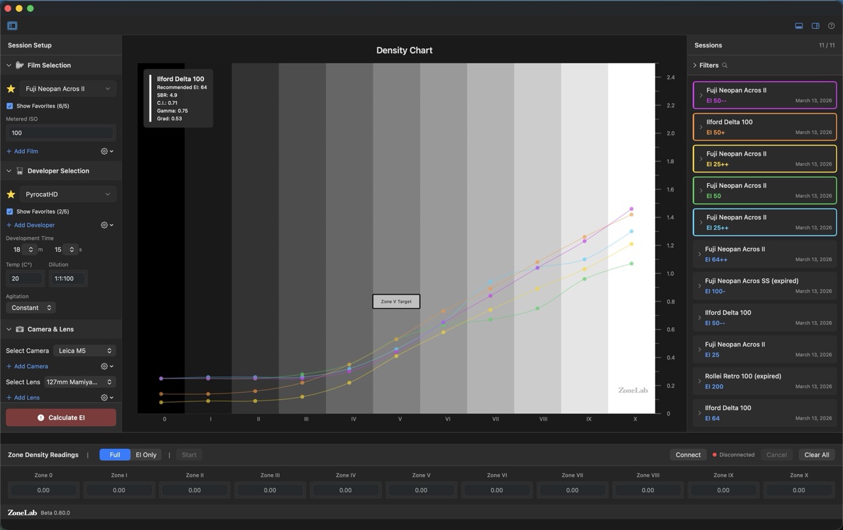Expand the Filters section in Sessions
Screen dimensions: 843x530
click(695, 65)
